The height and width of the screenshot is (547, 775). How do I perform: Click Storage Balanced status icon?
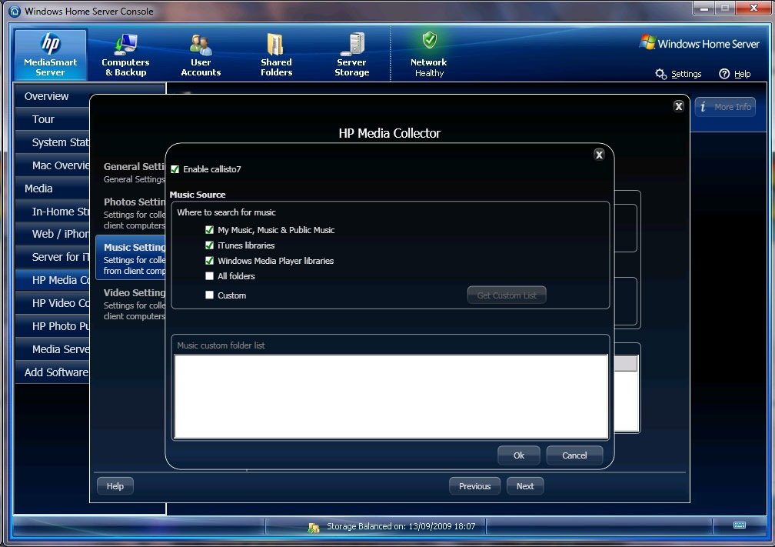pyautogui.click(x=314, y=527)
